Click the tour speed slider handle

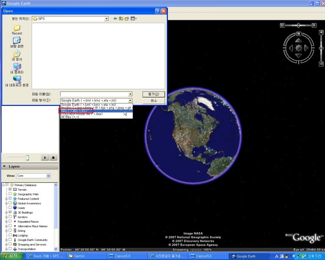tap(27, 158)
